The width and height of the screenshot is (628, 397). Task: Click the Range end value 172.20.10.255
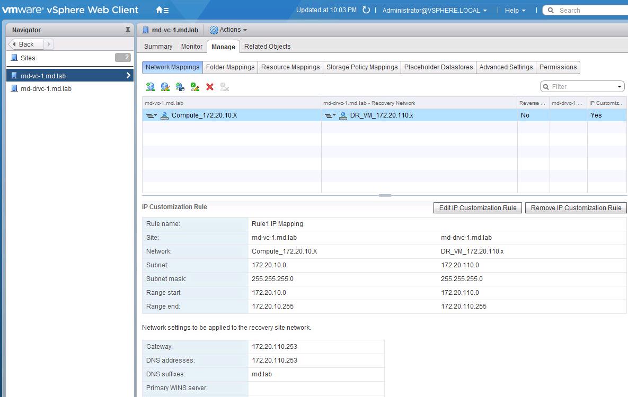272,306
